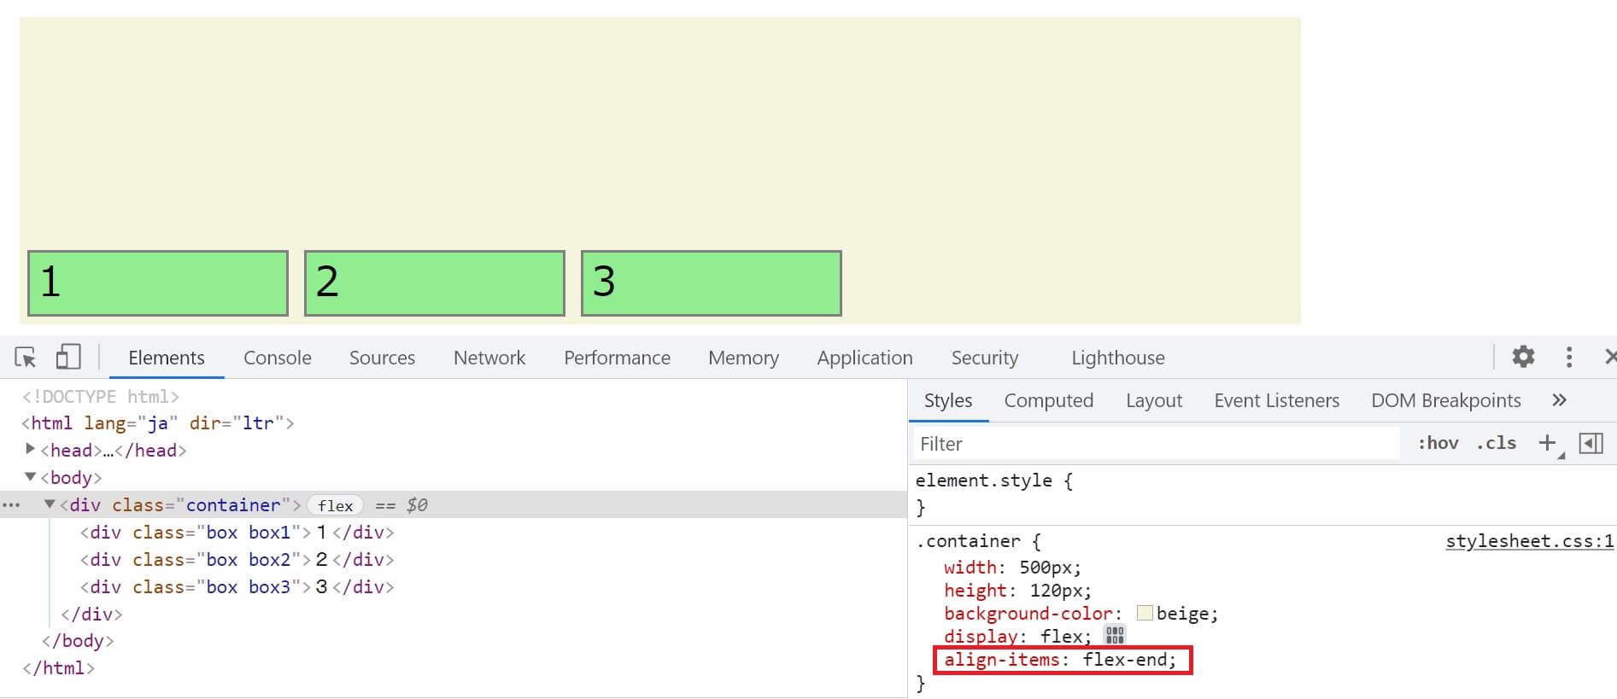Toggle the .cls element classes button
The height and width of the screenshot is (699, 1617).
(1496, 443)
